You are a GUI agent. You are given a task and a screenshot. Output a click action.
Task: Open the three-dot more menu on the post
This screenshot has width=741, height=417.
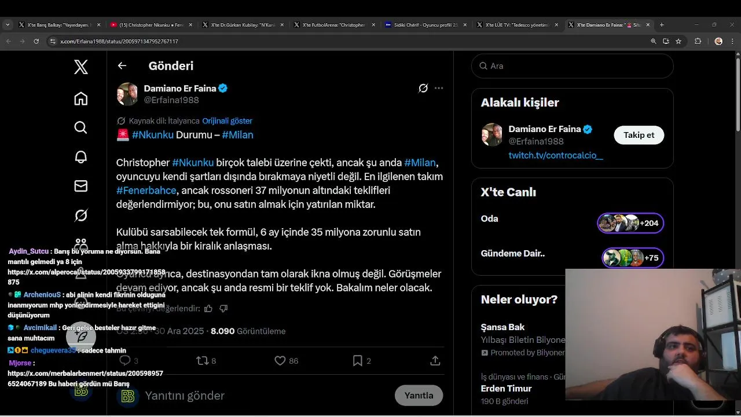[x=439, y=88]
